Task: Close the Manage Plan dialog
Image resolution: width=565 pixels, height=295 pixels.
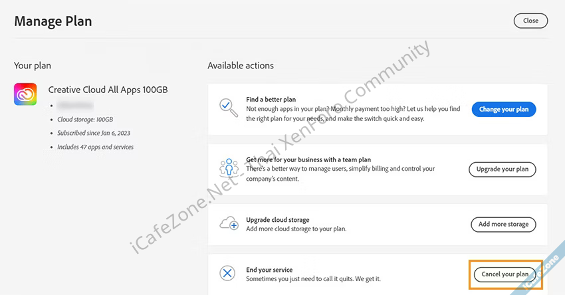Action: [x=530, y=21]
